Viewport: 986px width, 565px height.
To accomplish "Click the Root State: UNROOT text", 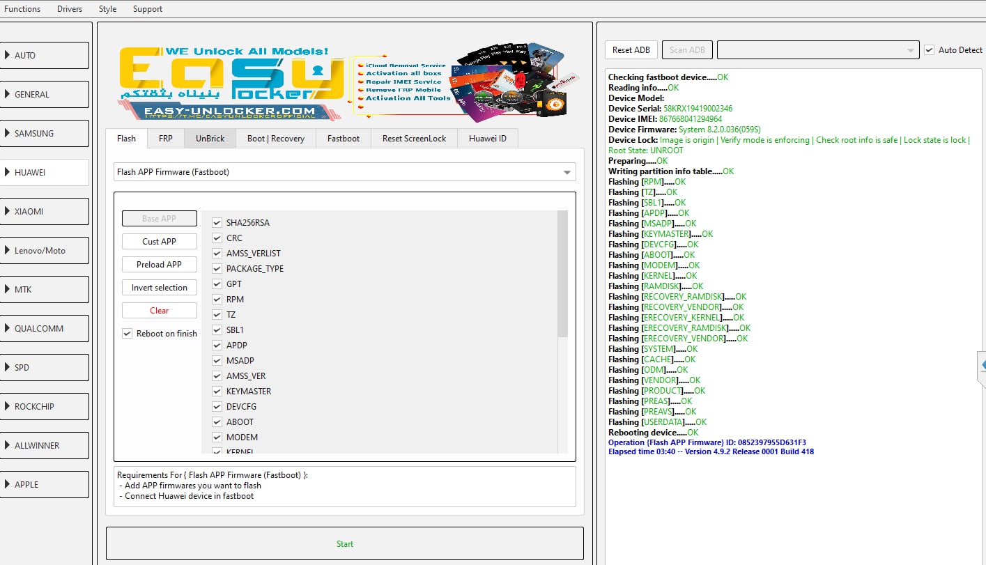I will (646, 150).
